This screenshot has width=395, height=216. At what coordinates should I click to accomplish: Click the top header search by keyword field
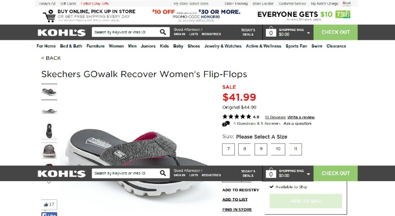pos(125,32)
